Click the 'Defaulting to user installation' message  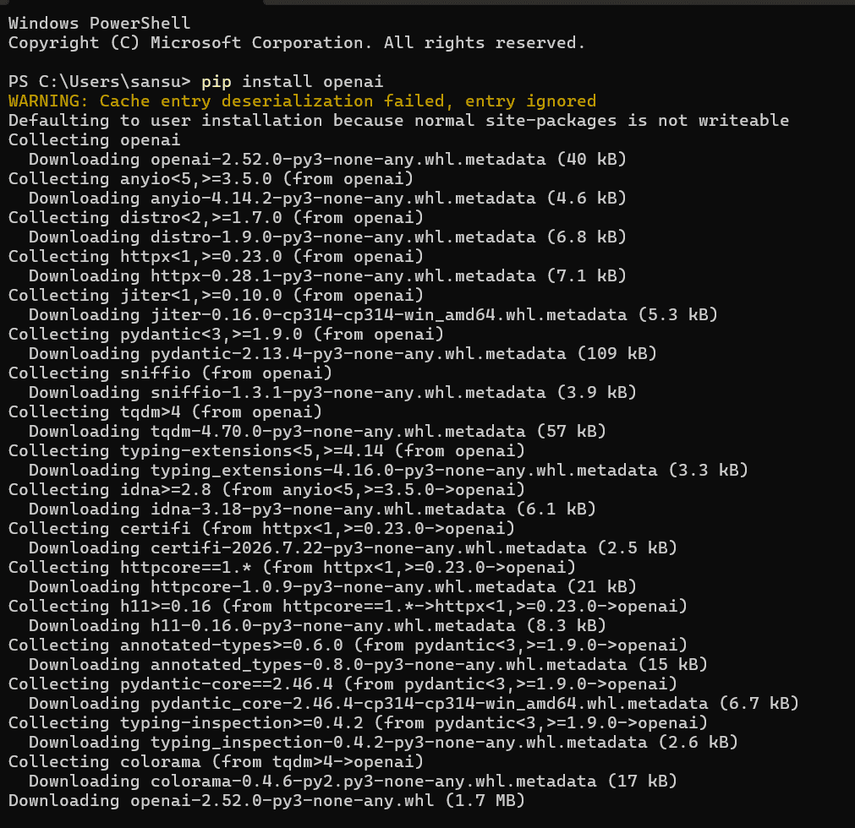click(398, 120)
